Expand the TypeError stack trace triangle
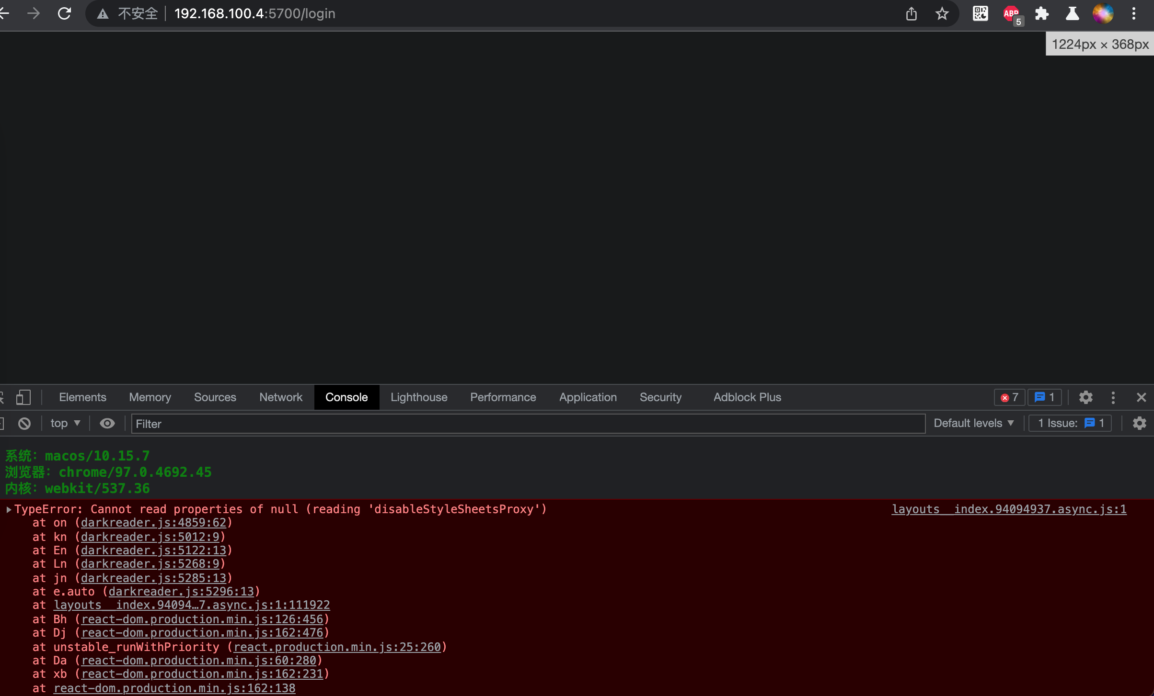Screen dimensions: 1154x696 pos(8,509)
